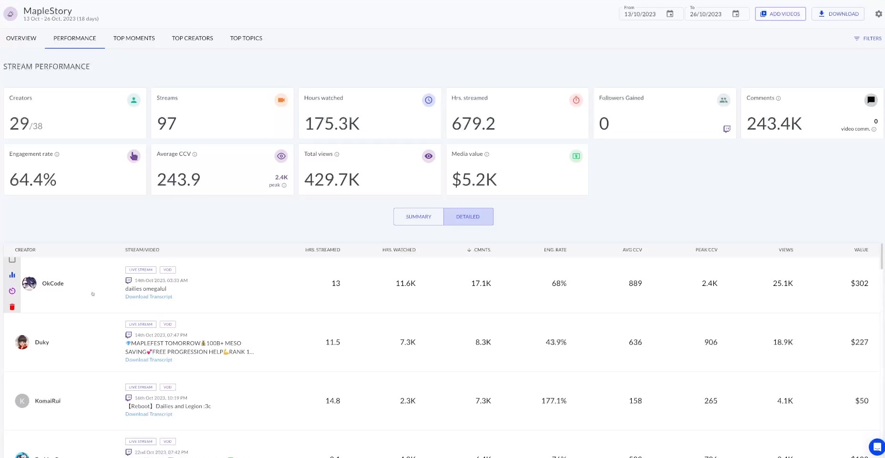Show info tooltip for Average CCV
Image resolution: width=885 pixels, height=458 pixels.
click(195, 154)
